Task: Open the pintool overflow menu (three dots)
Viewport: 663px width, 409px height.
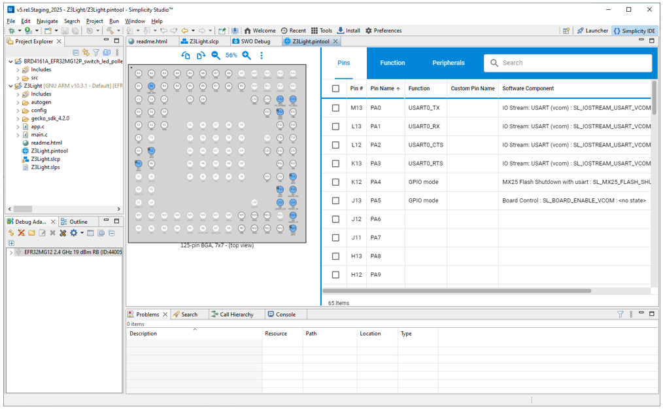Action: pyautogui.click(x=262, y=56)
